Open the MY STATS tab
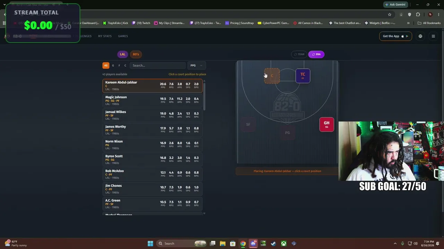Image resolution: width=444 pixels, height=249 pixels. coord(105,36)
